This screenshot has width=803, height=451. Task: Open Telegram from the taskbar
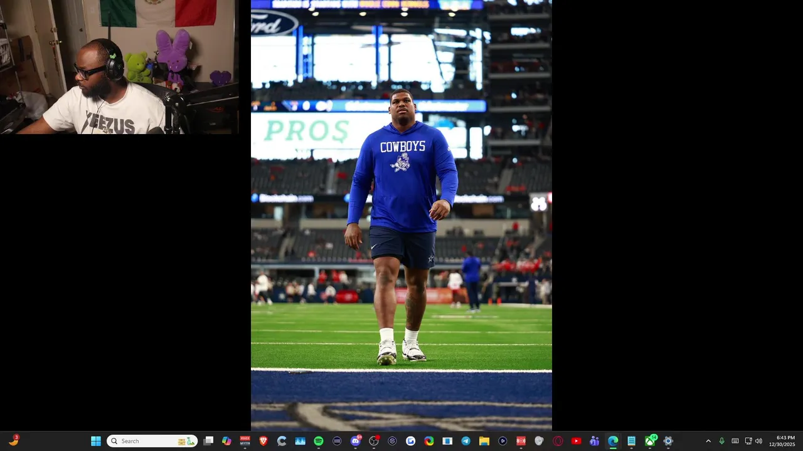tap(465, 441)
